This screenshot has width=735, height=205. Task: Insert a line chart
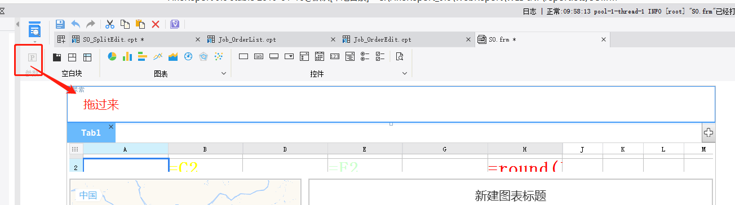[x=158, y=56]
